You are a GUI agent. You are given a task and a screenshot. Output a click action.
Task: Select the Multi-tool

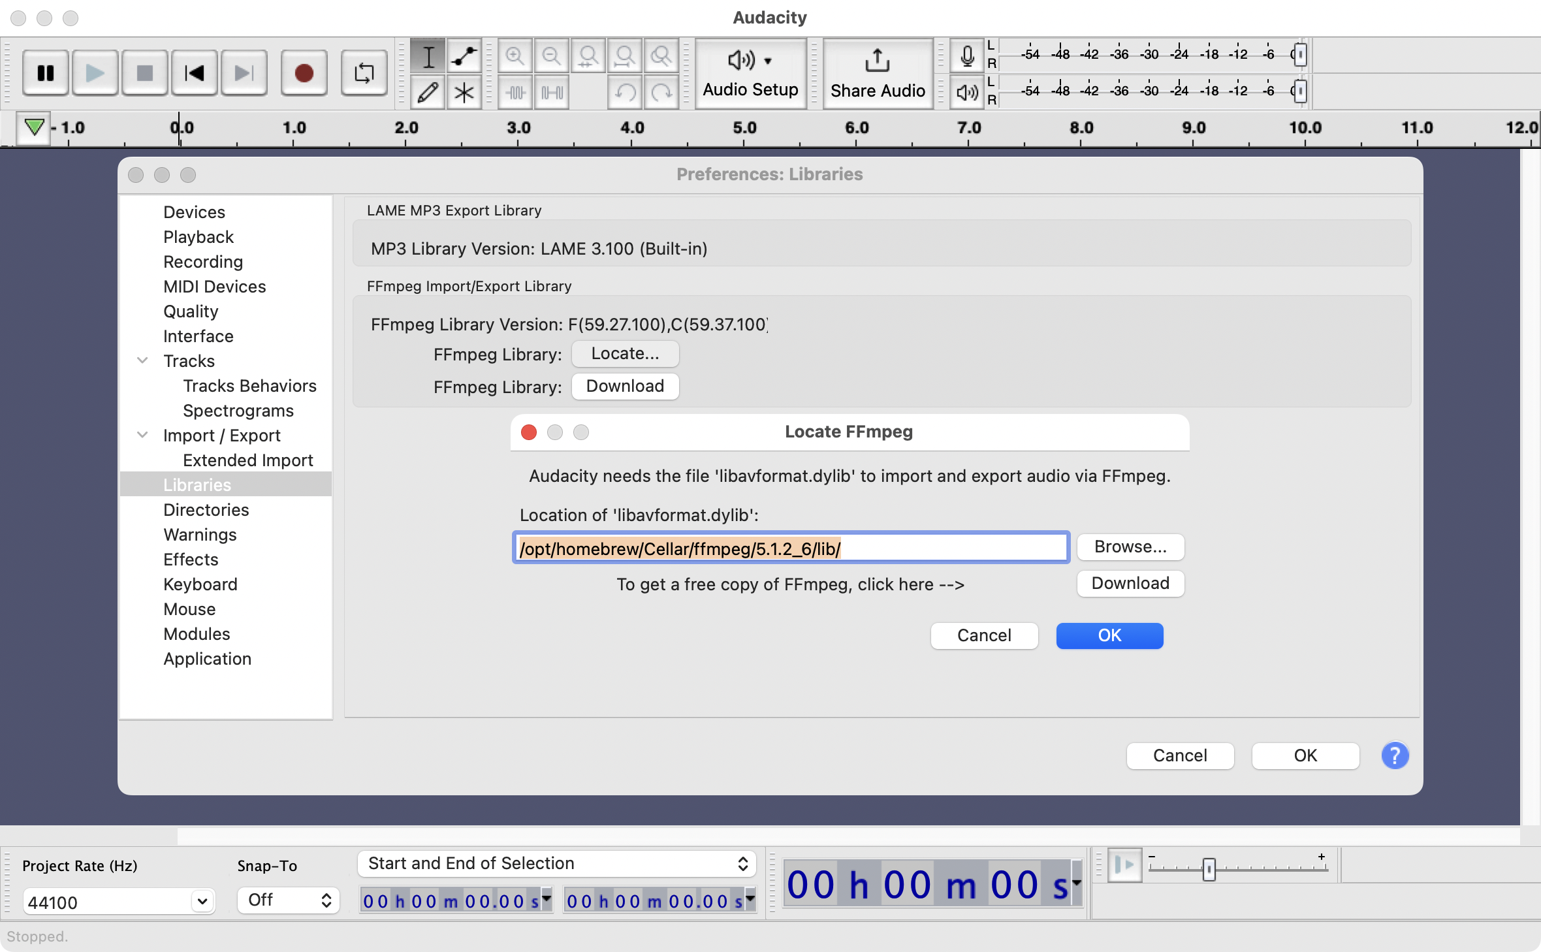pos(464,92)
